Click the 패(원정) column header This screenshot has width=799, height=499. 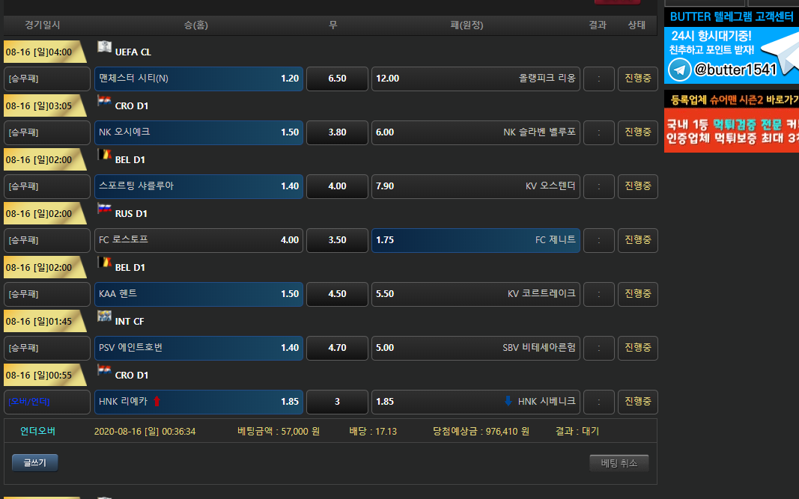467,25
